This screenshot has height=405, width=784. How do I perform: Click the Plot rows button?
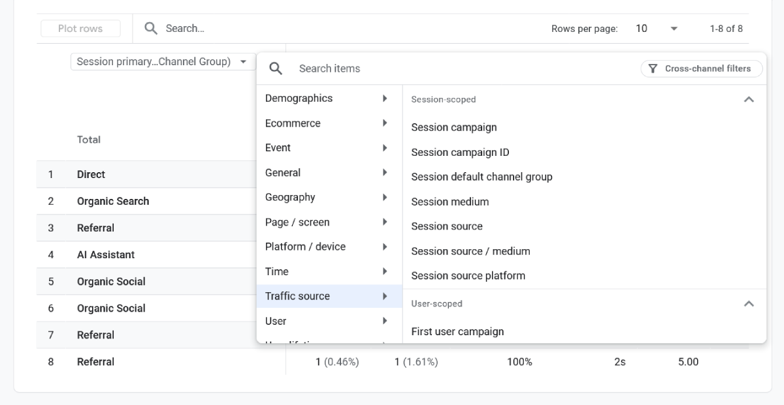click(x=80, y=29)
